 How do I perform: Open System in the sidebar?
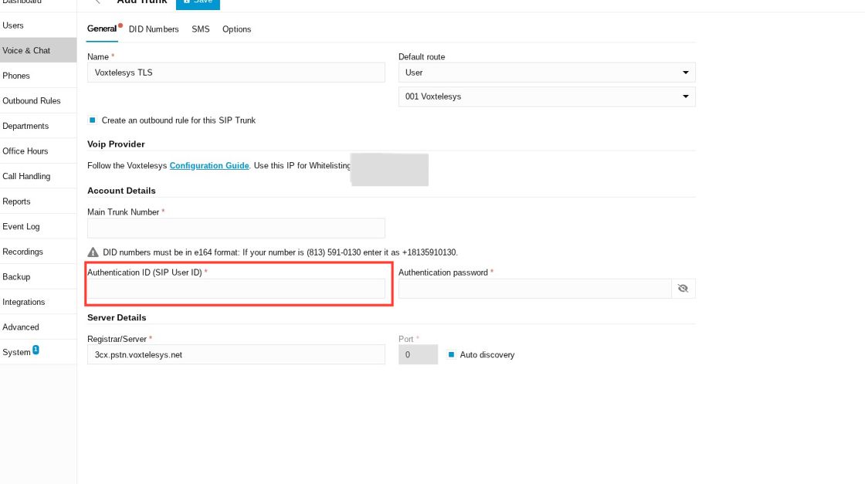point(38,352)
